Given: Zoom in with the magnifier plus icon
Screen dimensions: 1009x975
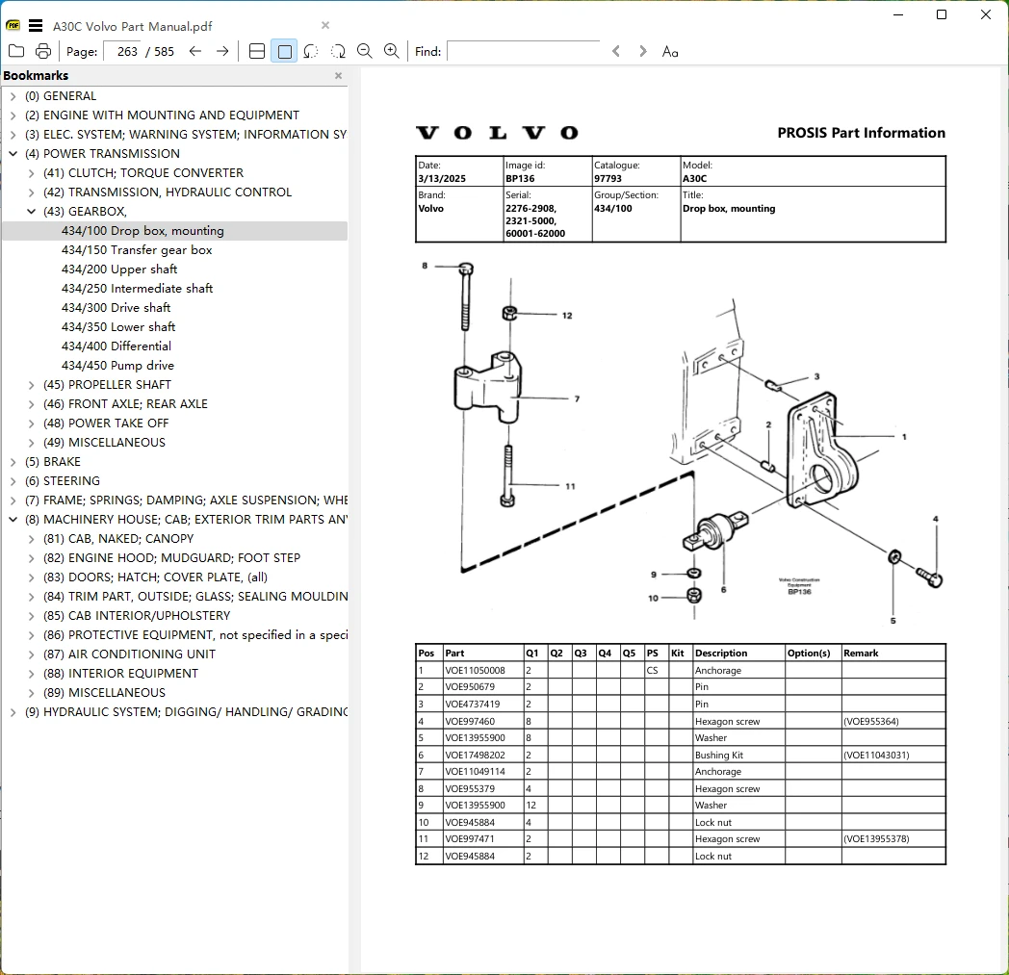Looking at the screenshot, I should coord(391,51).
